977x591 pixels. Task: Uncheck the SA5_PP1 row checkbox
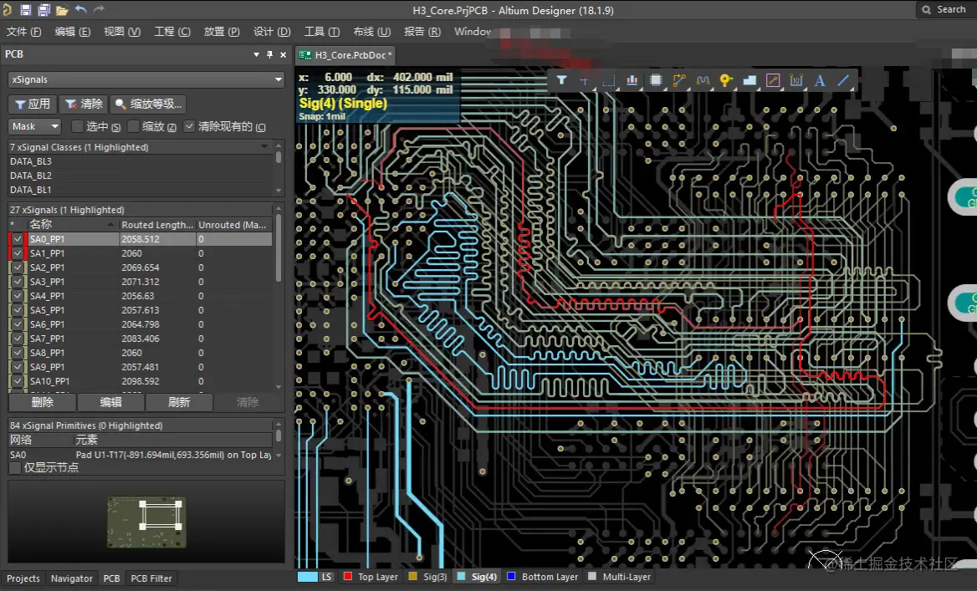click(18, 310)
